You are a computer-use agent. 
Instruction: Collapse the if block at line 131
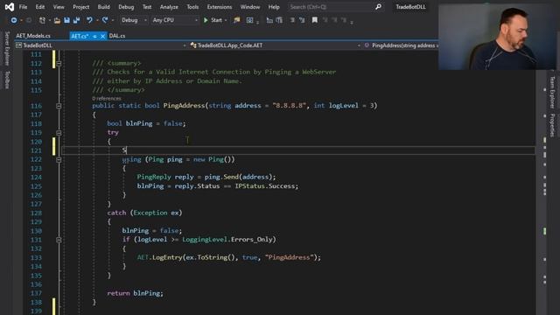point(59,240)
